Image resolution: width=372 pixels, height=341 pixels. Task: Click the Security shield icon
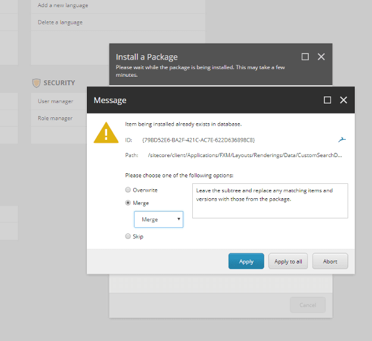pos(36,83)
